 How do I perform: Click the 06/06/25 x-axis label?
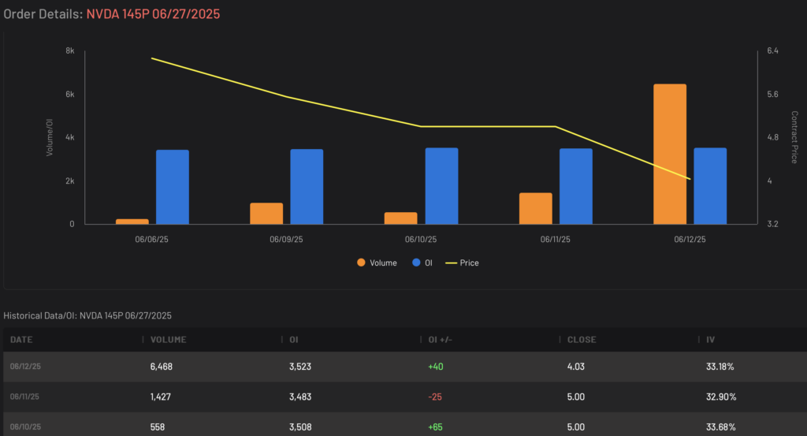[152, 240]
